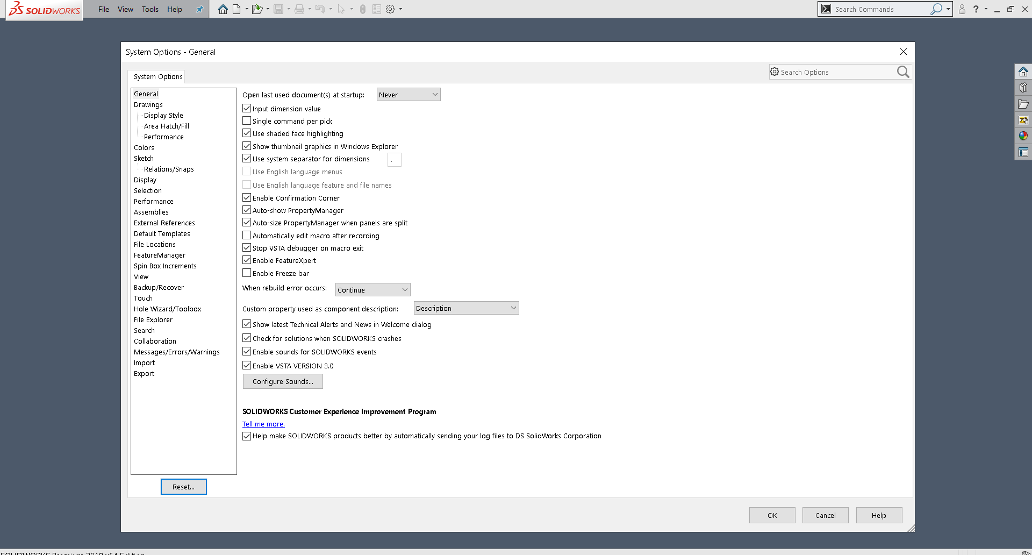The height and width of the screenshot is (555, 1032).
Task: Enable Single command per pick
Action: 247,121
